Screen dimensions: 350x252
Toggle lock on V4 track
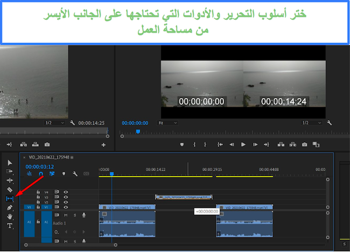click(38, 192)
